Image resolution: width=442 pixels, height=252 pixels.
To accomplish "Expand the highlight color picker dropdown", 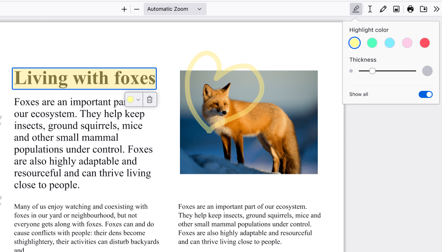I will (134, 100).
